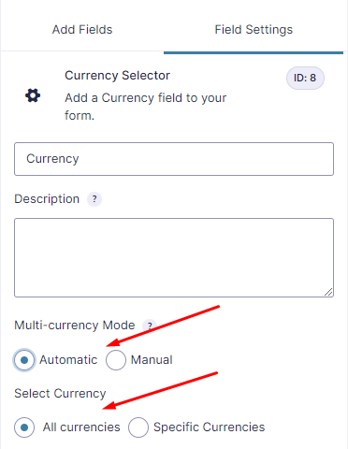This screenshot has height=449, width=348.
Task: Open the Field Settings tab
Action: [254, 30]
